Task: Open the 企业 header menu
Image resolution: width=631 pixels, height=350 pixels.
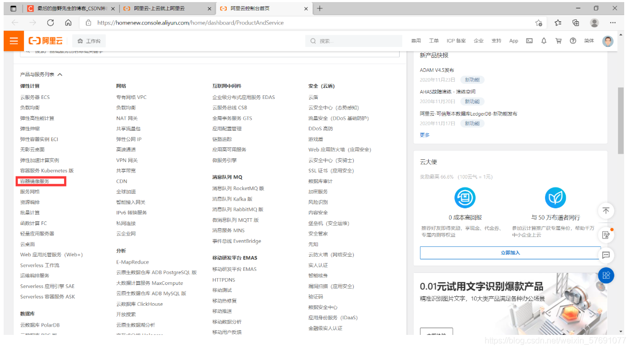Action: point(478,41)
